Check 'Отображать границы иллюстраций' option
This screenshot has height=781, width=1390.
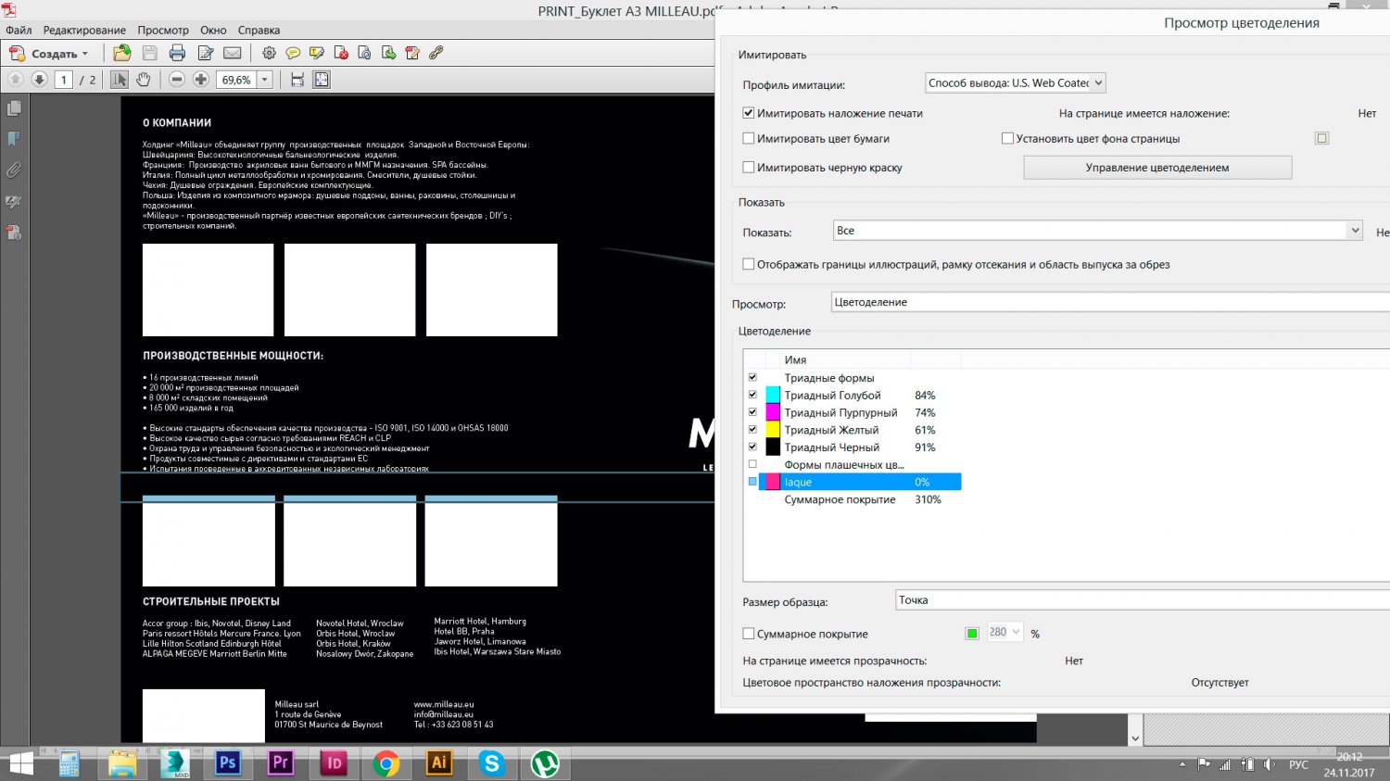748,264
